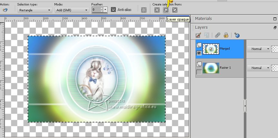This screenshot has width=278, height=138.
Task: Click the Edit Selection icon in Layers
Action: (x=198, y=35)
